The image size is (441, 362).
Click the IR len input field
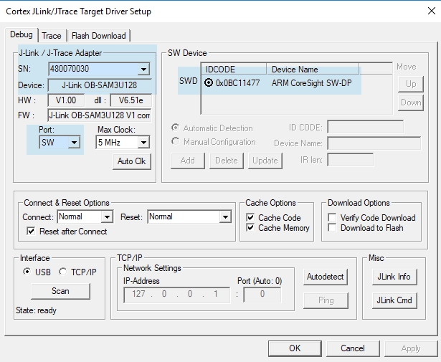point(351,160)
